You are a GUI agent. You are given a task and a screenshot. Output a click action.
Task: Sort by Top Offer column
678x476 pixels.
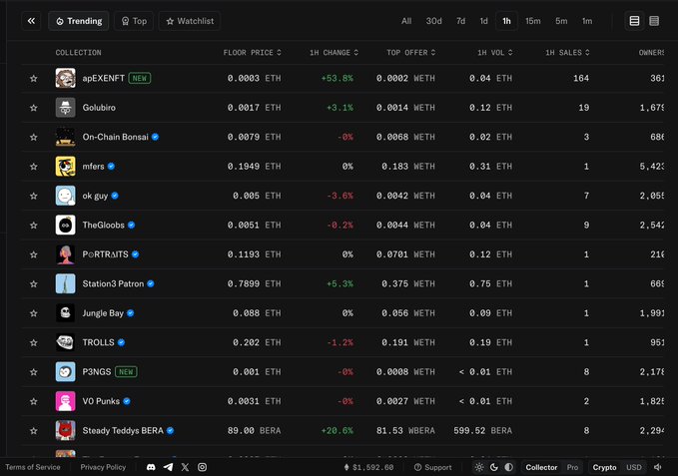point(411,52)
